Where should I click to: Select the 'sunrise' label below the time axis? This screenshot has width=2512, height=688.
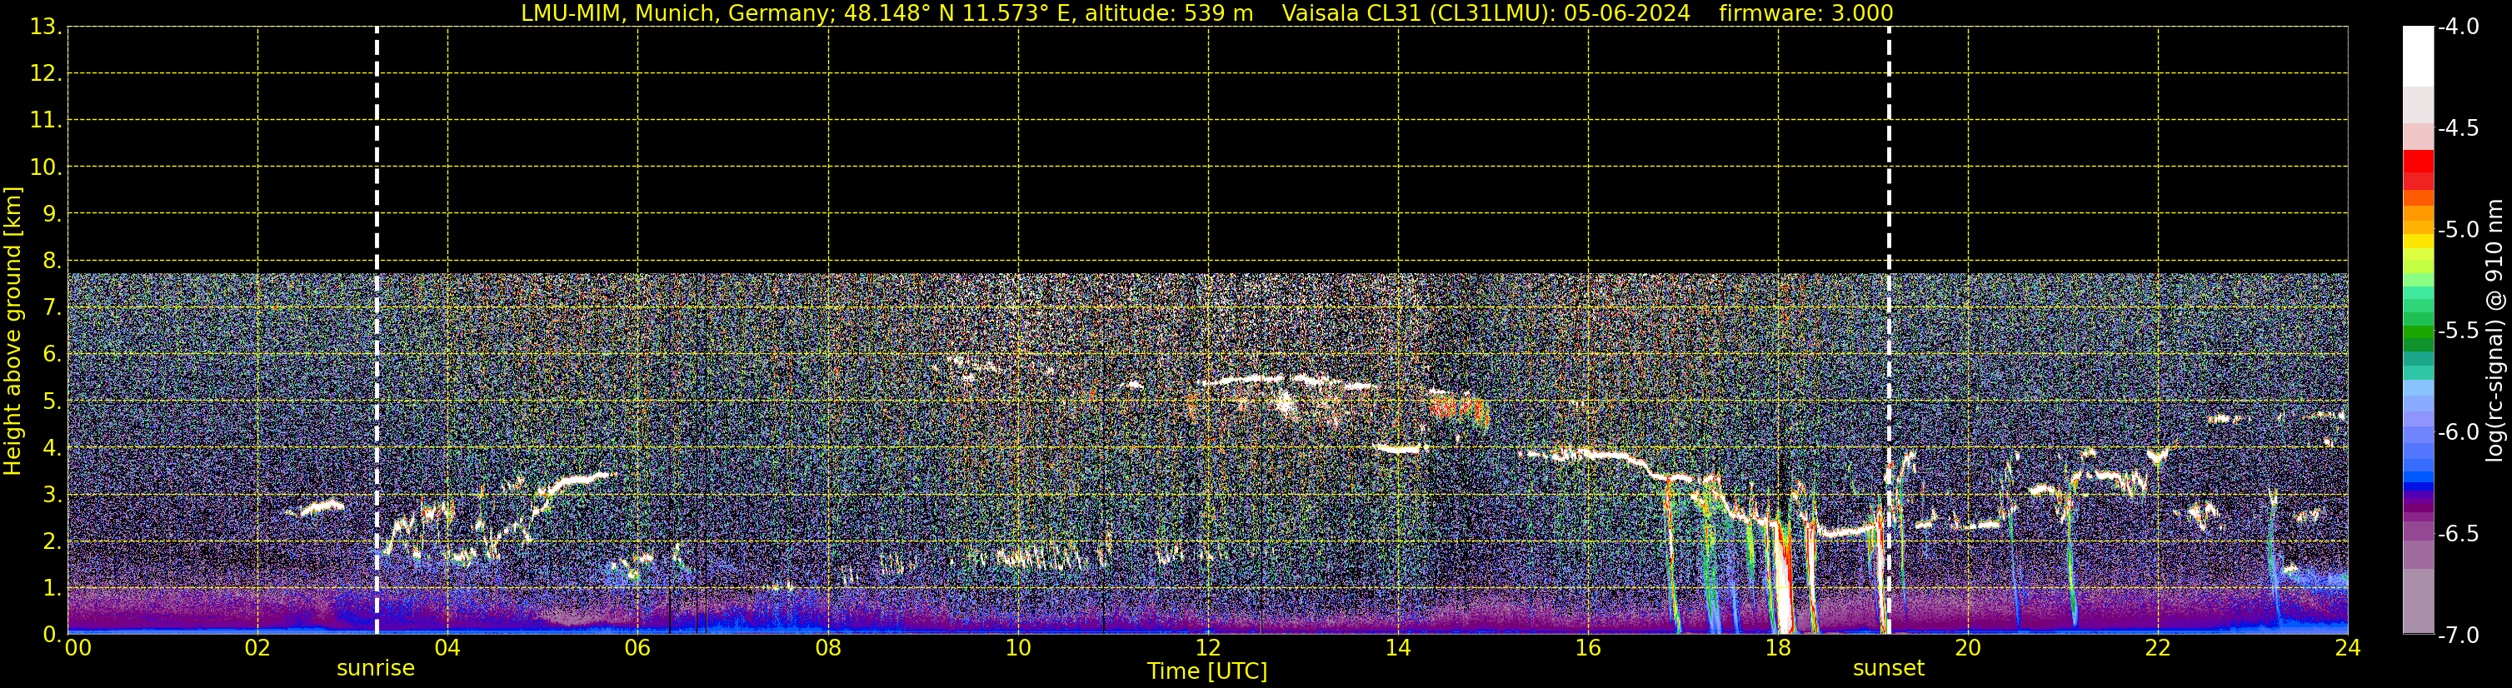pyautogui.click(x=376, y=669)
